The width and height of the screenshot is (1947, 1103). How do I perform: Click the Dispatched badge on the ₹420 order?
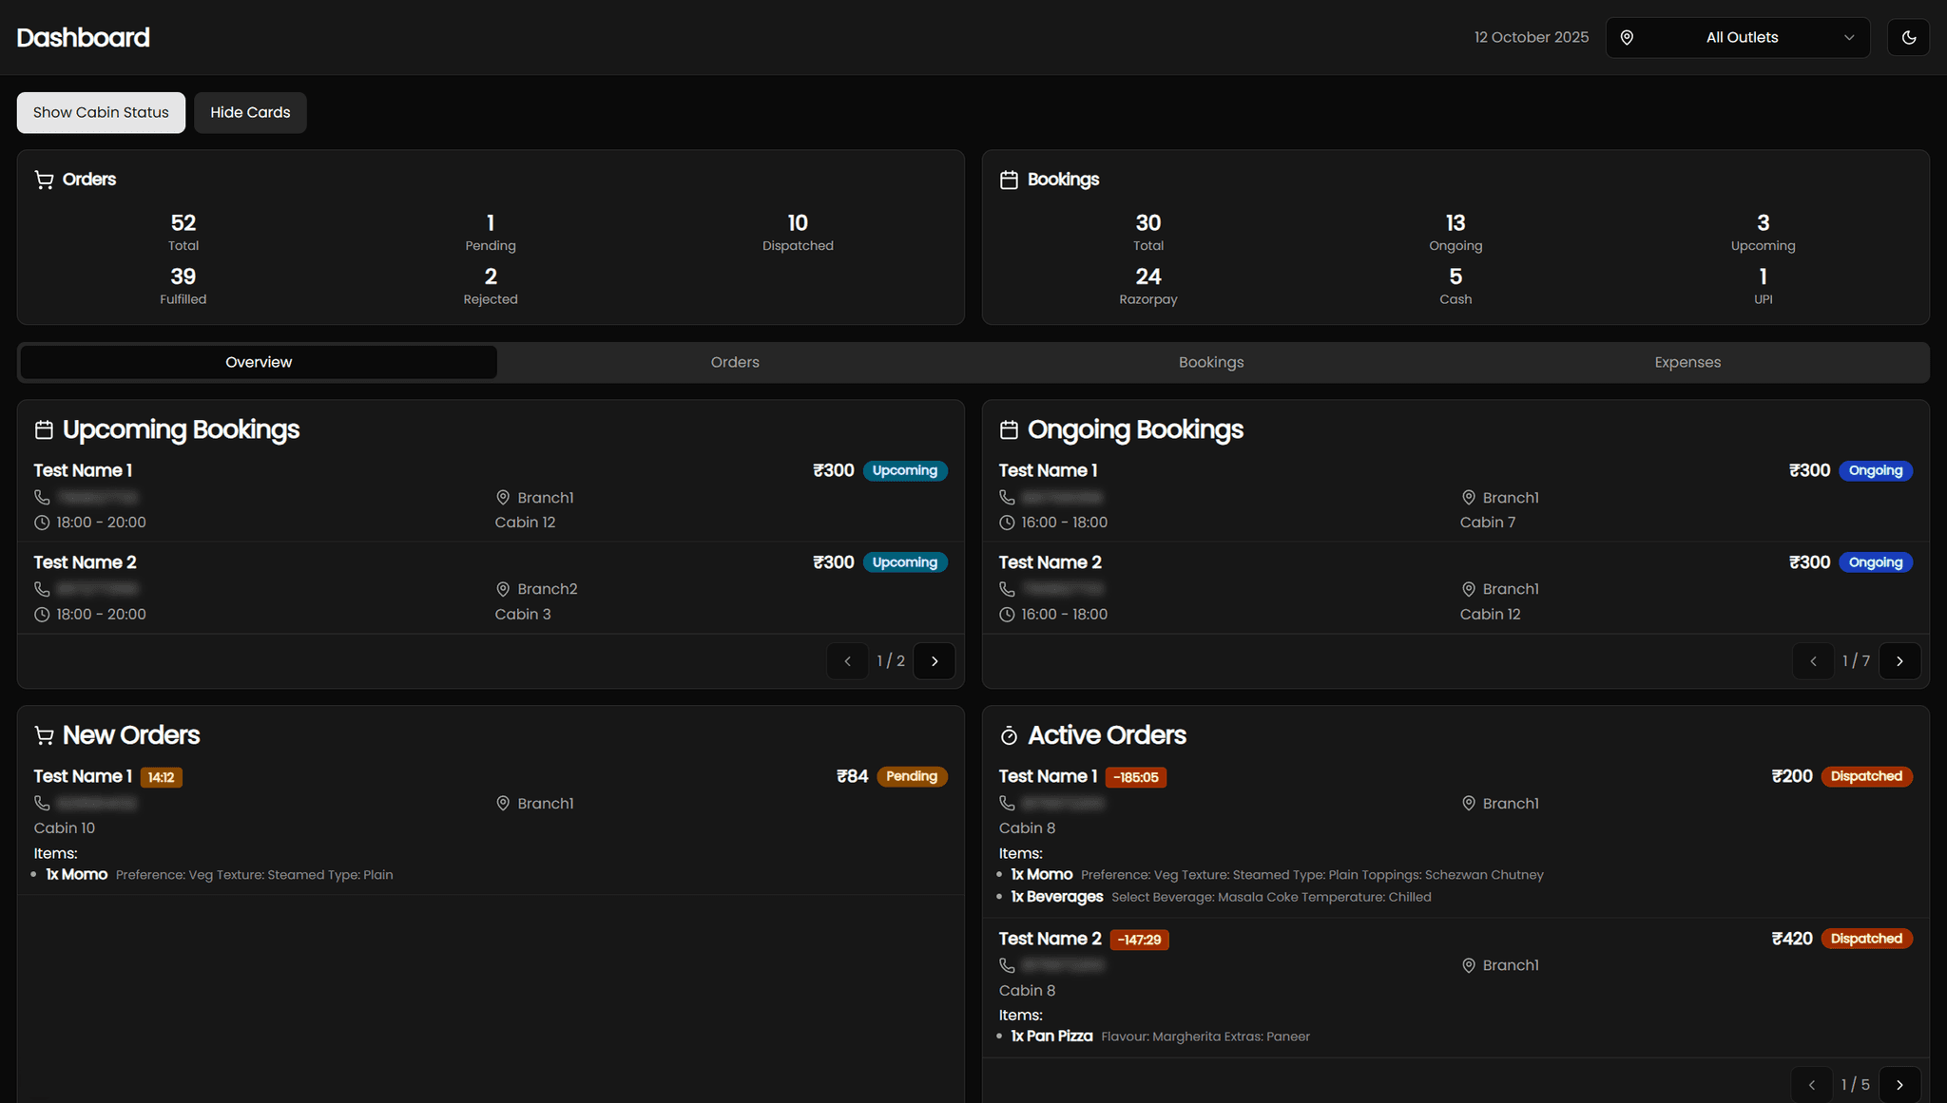coord(1866,939)
